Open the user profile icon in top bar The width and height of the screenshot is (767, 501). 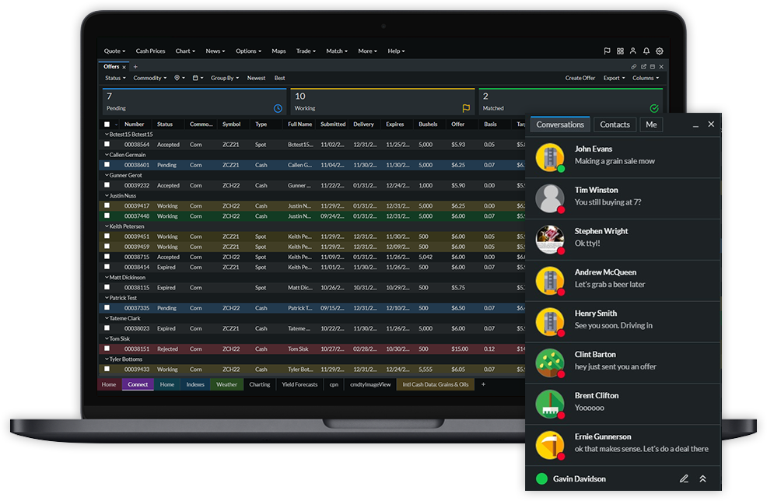(633, 51)
